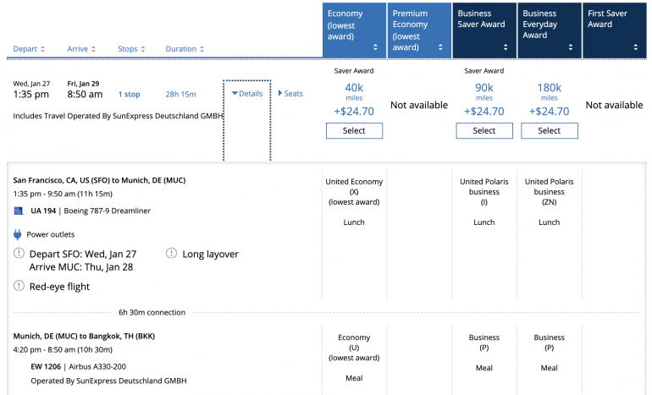The height and width of the screenshot is (395, 652).
Task: Click the United Airlines logo beside UA 194
Action: click(19, 211)
